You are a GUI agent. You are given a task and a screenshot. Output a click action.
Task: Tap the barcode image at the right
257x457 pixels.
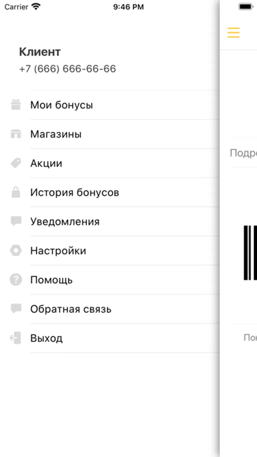pyautogui.click(x=250, y=253)
